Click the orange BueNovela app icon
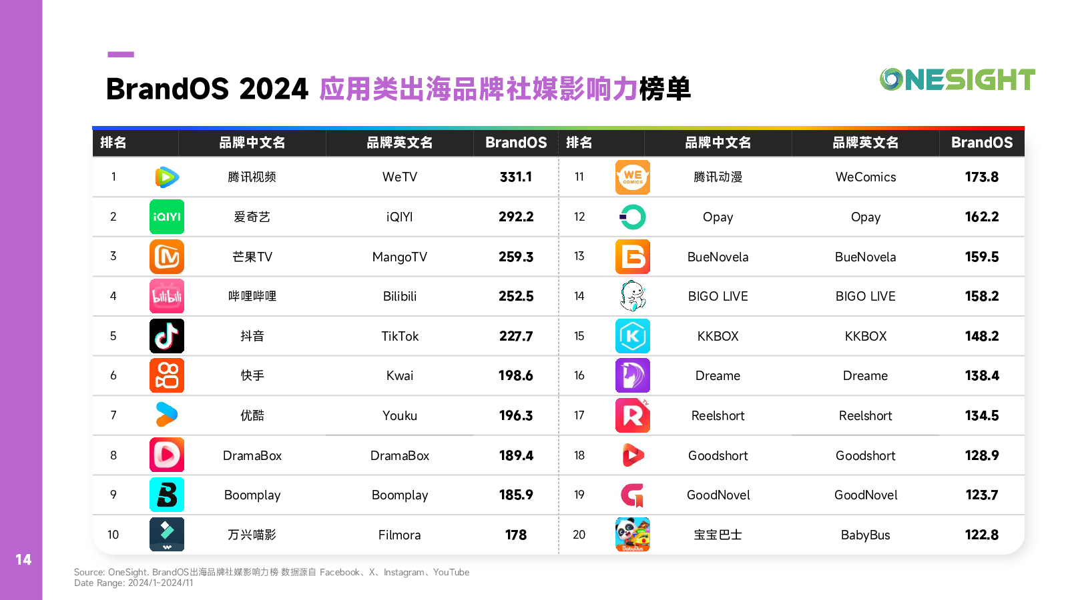 (633, 257)
